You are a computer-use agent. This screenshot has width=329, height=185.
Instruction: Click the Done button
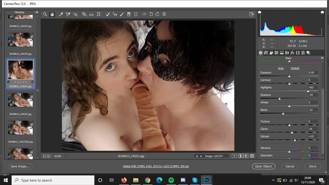[313, 166]
